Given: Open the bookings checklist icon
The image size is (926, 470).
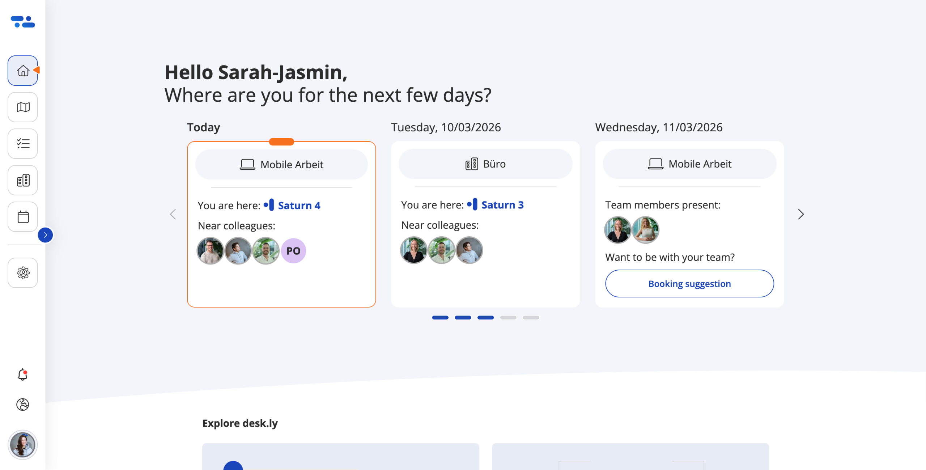Looking at the screenshot, I should 23,144.
